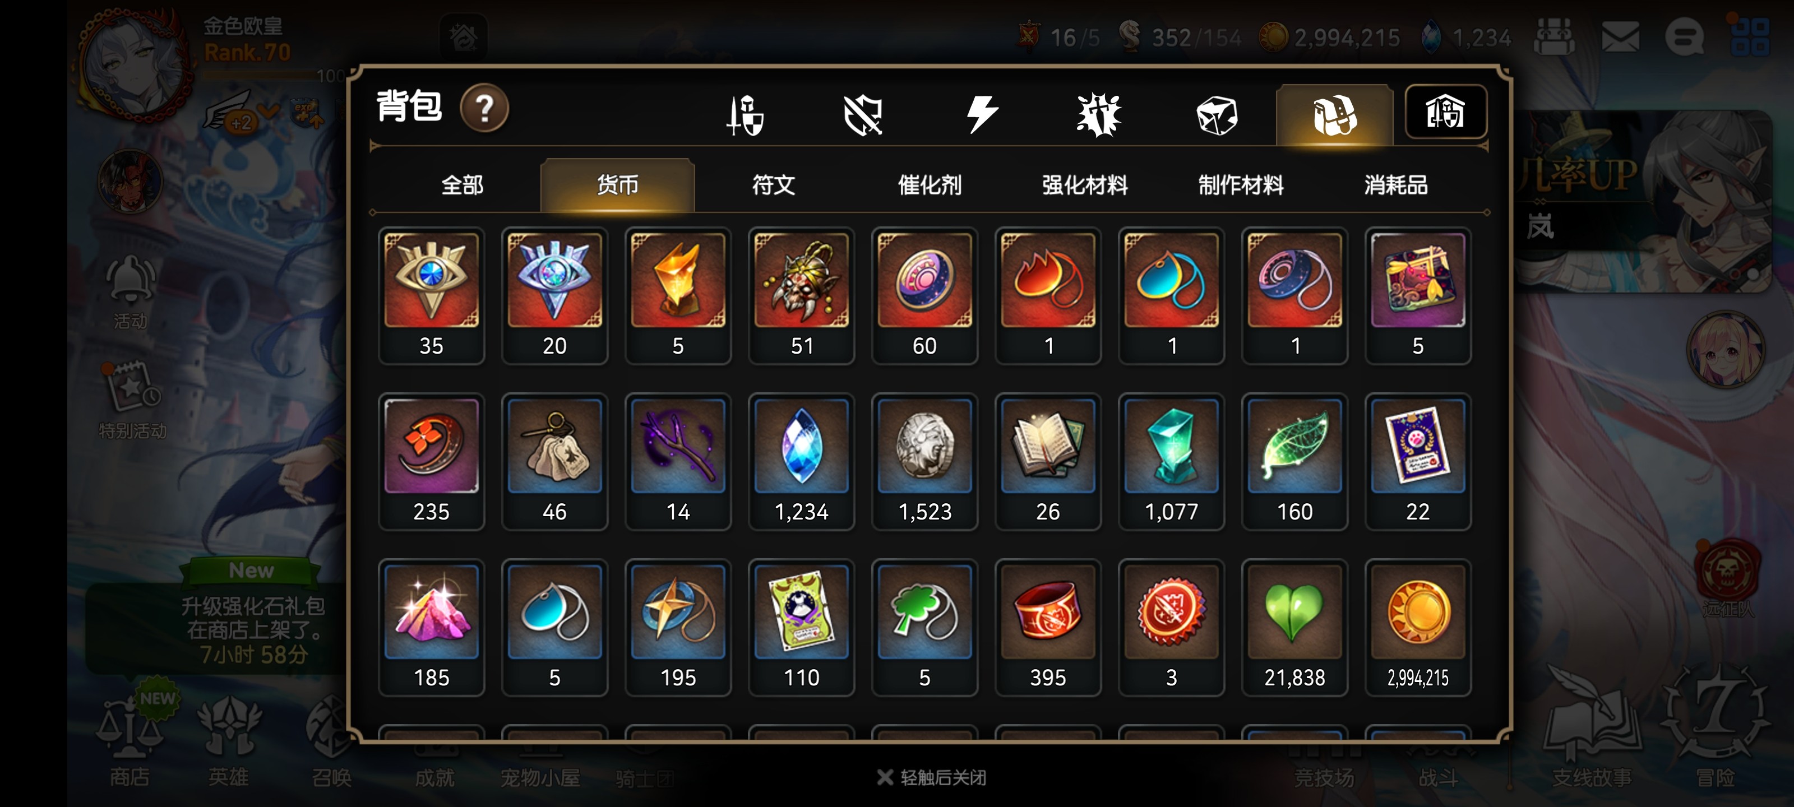Select the spiky burst category icon
Screen dimensions: 1794x807
pyautogui.click(x=1098, y=115)
